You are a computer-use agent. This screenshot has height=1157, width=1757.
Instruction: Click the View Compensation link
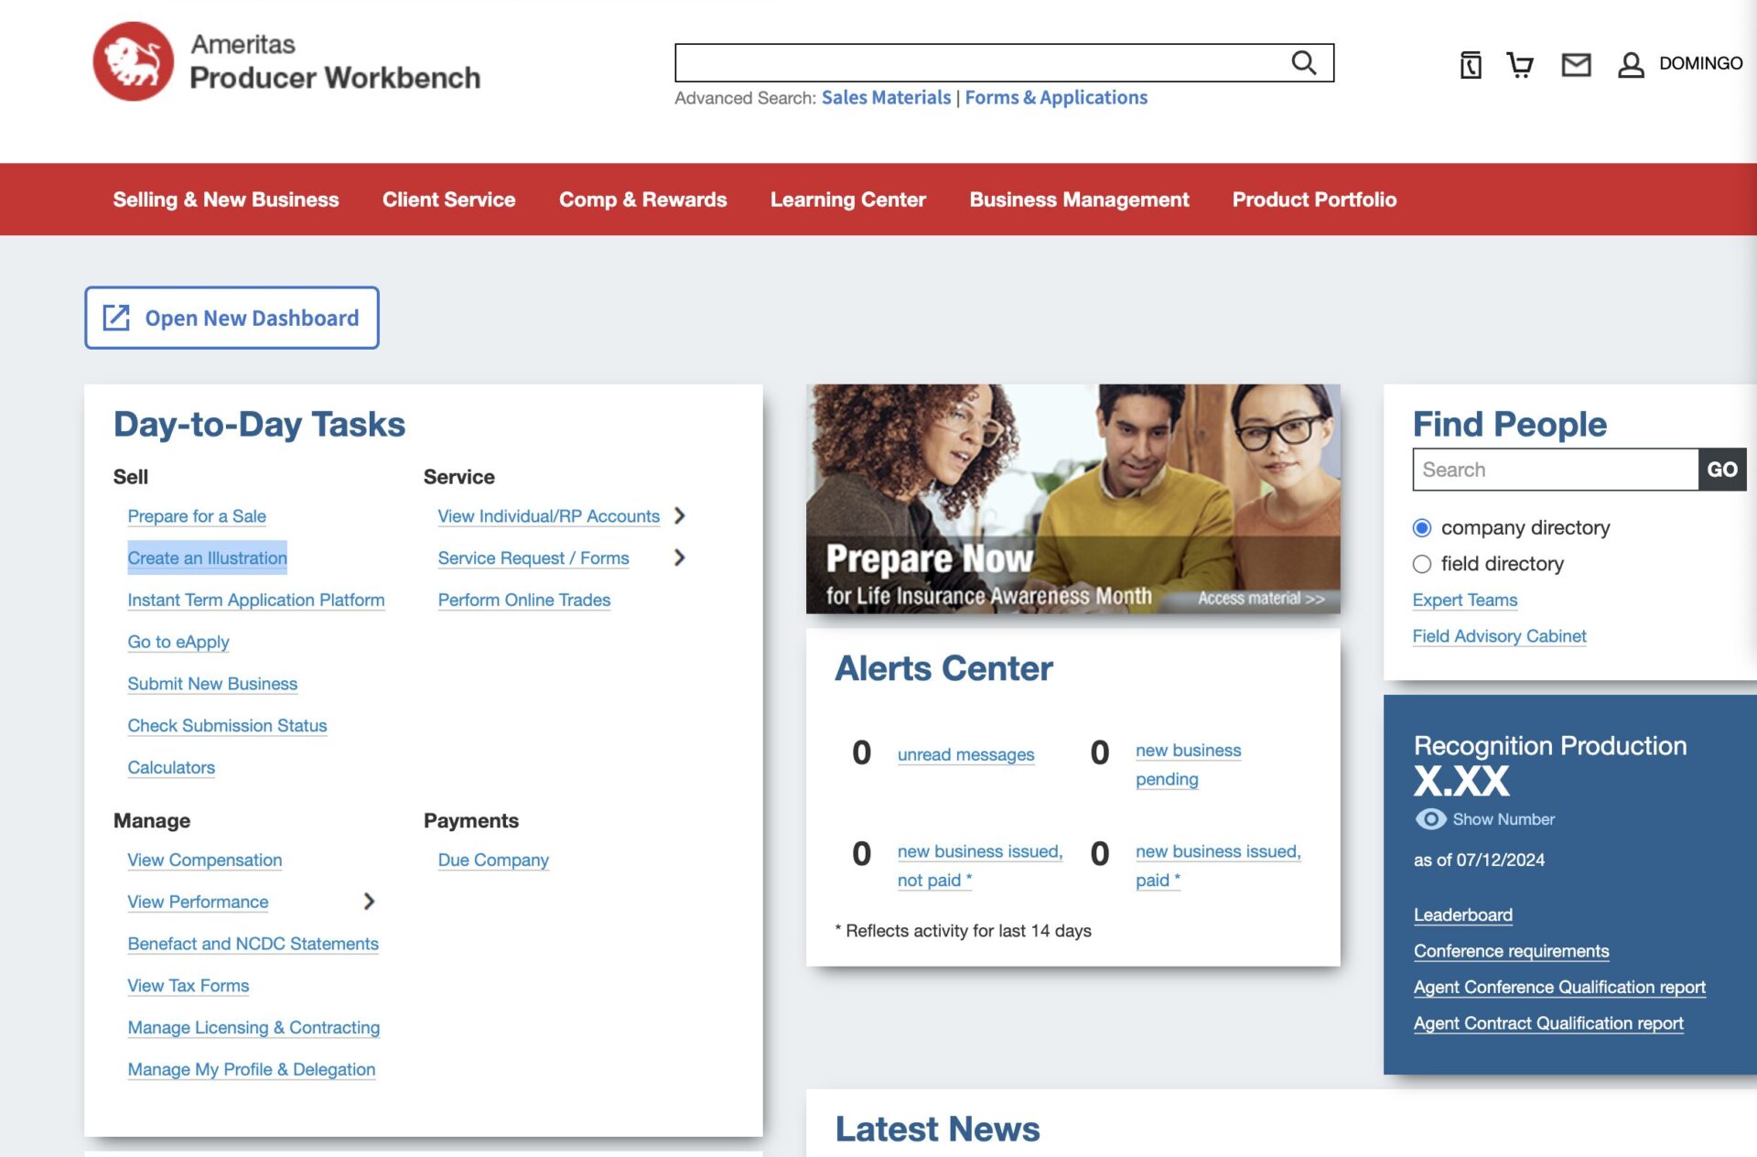click(x=205, y=860)
